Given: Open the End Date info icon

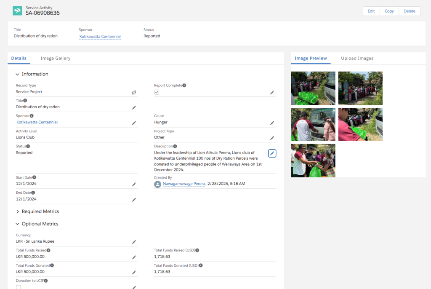Looking at the screenshot, I should point(33,193).
